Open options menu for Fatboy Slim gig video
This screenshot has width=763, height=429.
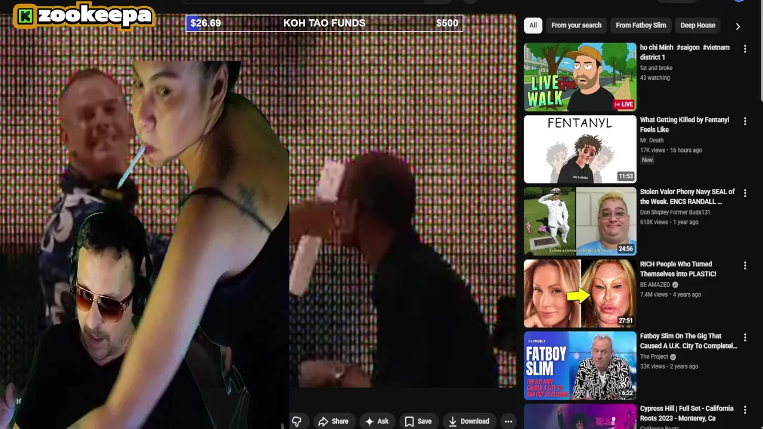(x=745, y=337)
